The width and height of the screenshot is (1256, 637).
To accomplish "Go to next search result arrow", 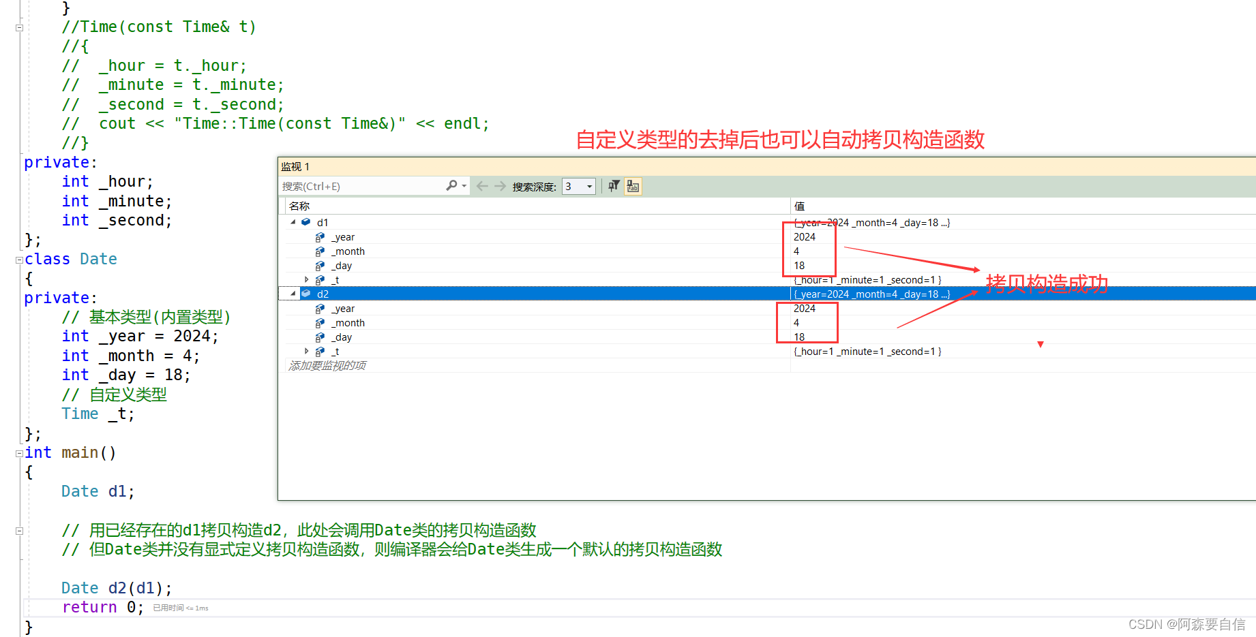I will coord(500,186).
